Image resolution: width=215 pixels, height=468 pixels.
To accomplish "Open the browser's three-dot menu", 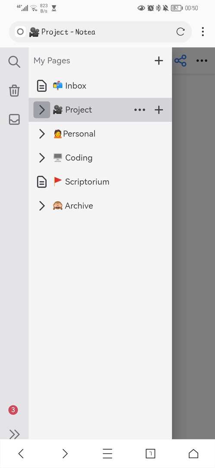I will (202, 32).
